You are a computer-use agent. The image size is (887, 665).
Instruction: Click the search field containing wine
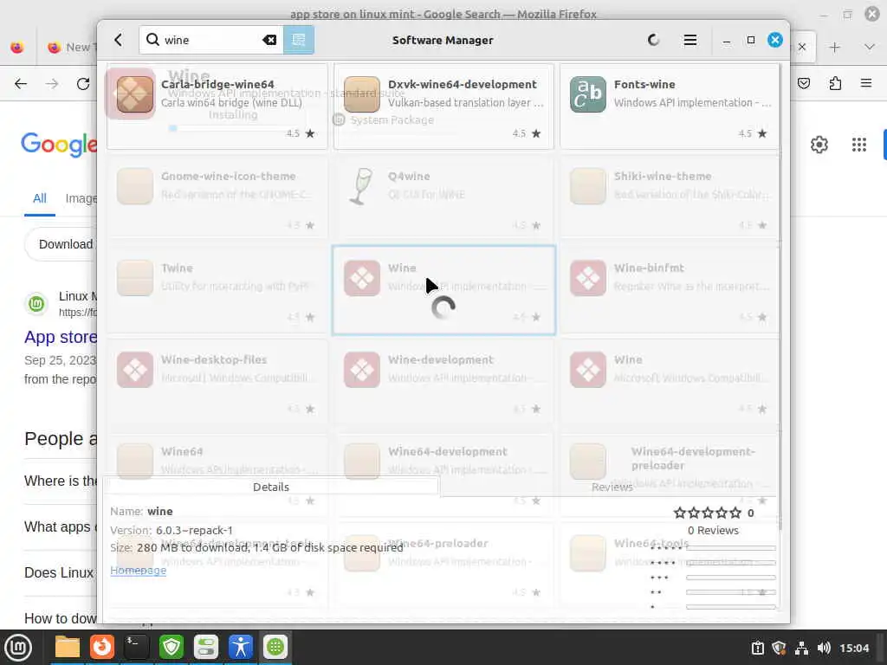point(210,40)
